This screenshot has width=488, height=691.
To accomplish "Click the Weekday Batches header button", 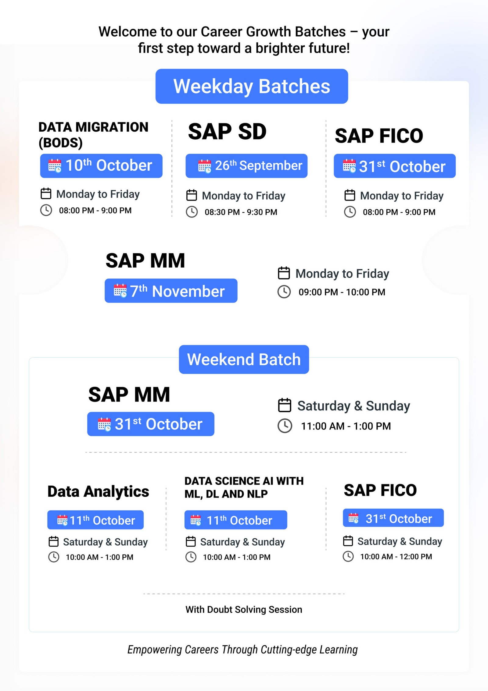I will pos(251,86).
